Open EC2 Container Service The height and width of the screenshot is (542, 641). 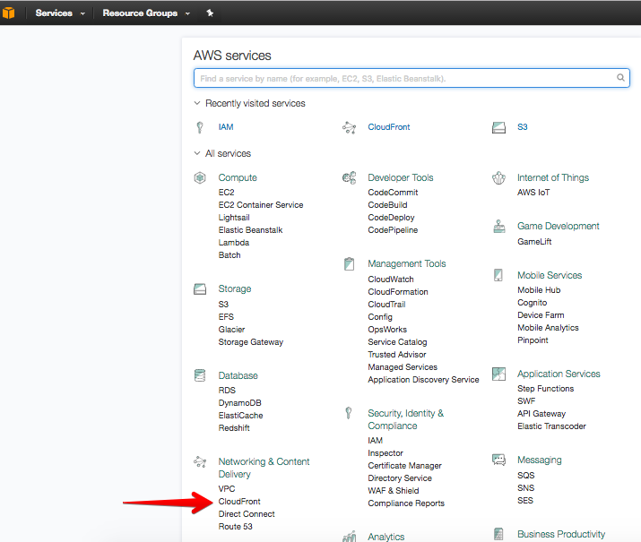pyautogui.click(x=261, y=204)
